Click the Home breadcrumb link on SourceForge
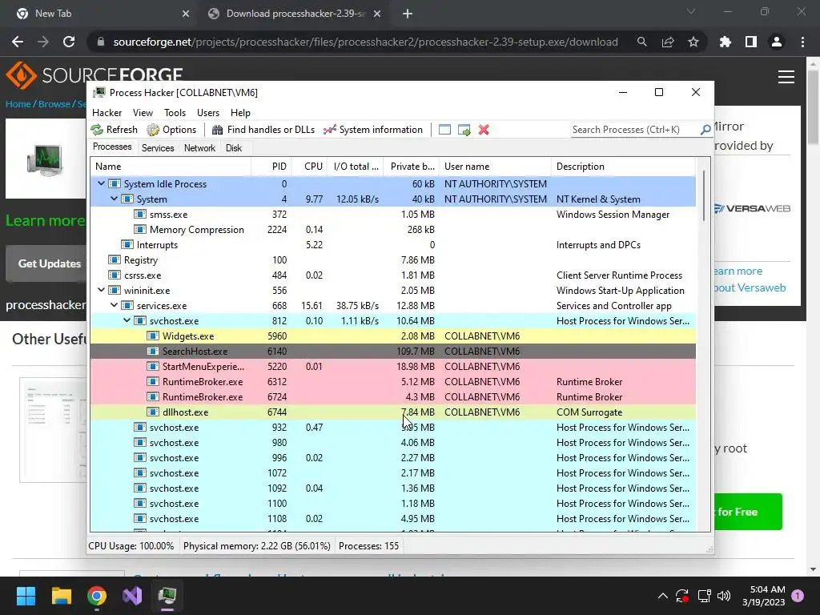Image resolution: width=820 pixels, height=615 pixels. 18,104
